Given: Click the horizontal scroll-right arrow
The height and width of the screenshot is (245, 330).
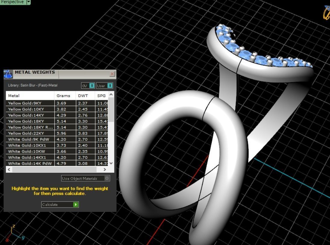Looking at the screenshot, I should (105, 169).
